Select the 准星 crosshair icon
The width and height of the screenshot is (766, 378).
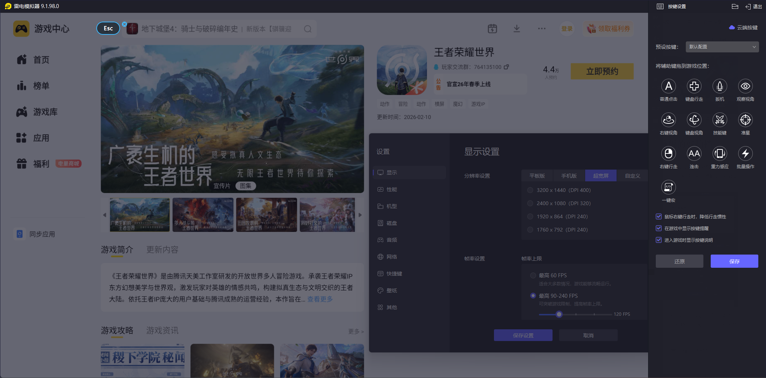click(x=745, y=120)
